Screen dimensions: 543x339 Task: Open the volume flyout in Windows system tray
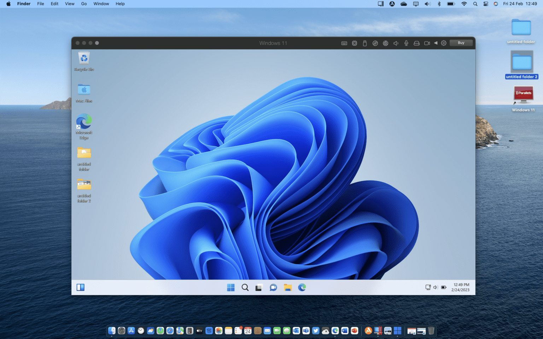point(436,287)
